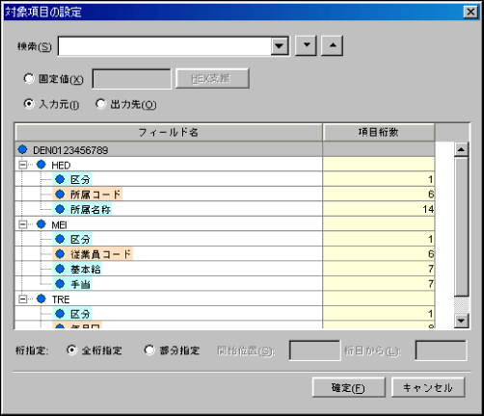Screen dimensions: 484x416
Task: Click the 開始位置(S) input field
Action: click(x=314, y=351)
